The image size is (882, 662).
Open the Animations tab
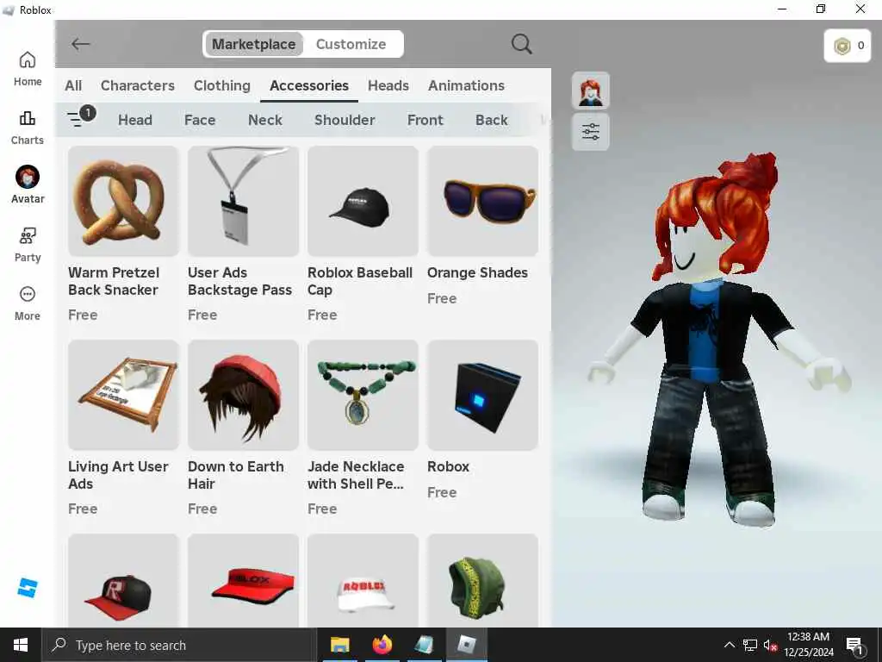tap(466, 85)
